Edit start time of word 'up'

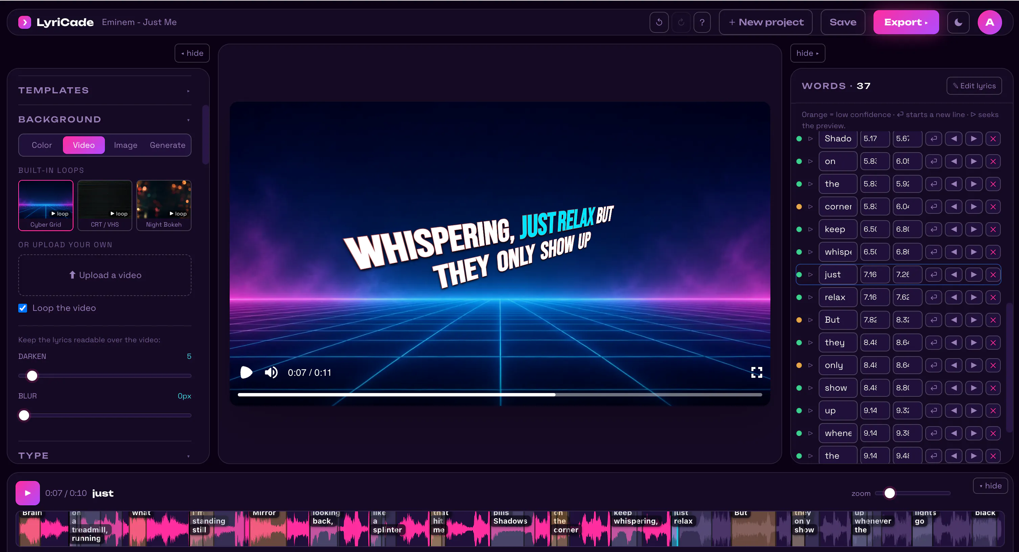click(x=875, y=410)
